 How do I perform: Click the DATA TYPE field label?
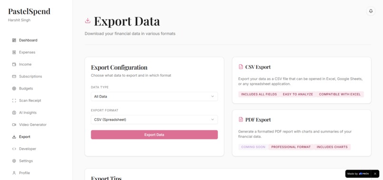pyautogui.click(x=100, y=87)
